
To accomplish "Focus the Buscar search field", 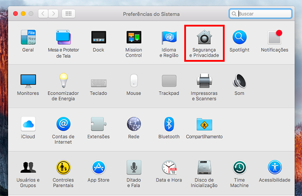I will tap(260, 13).
